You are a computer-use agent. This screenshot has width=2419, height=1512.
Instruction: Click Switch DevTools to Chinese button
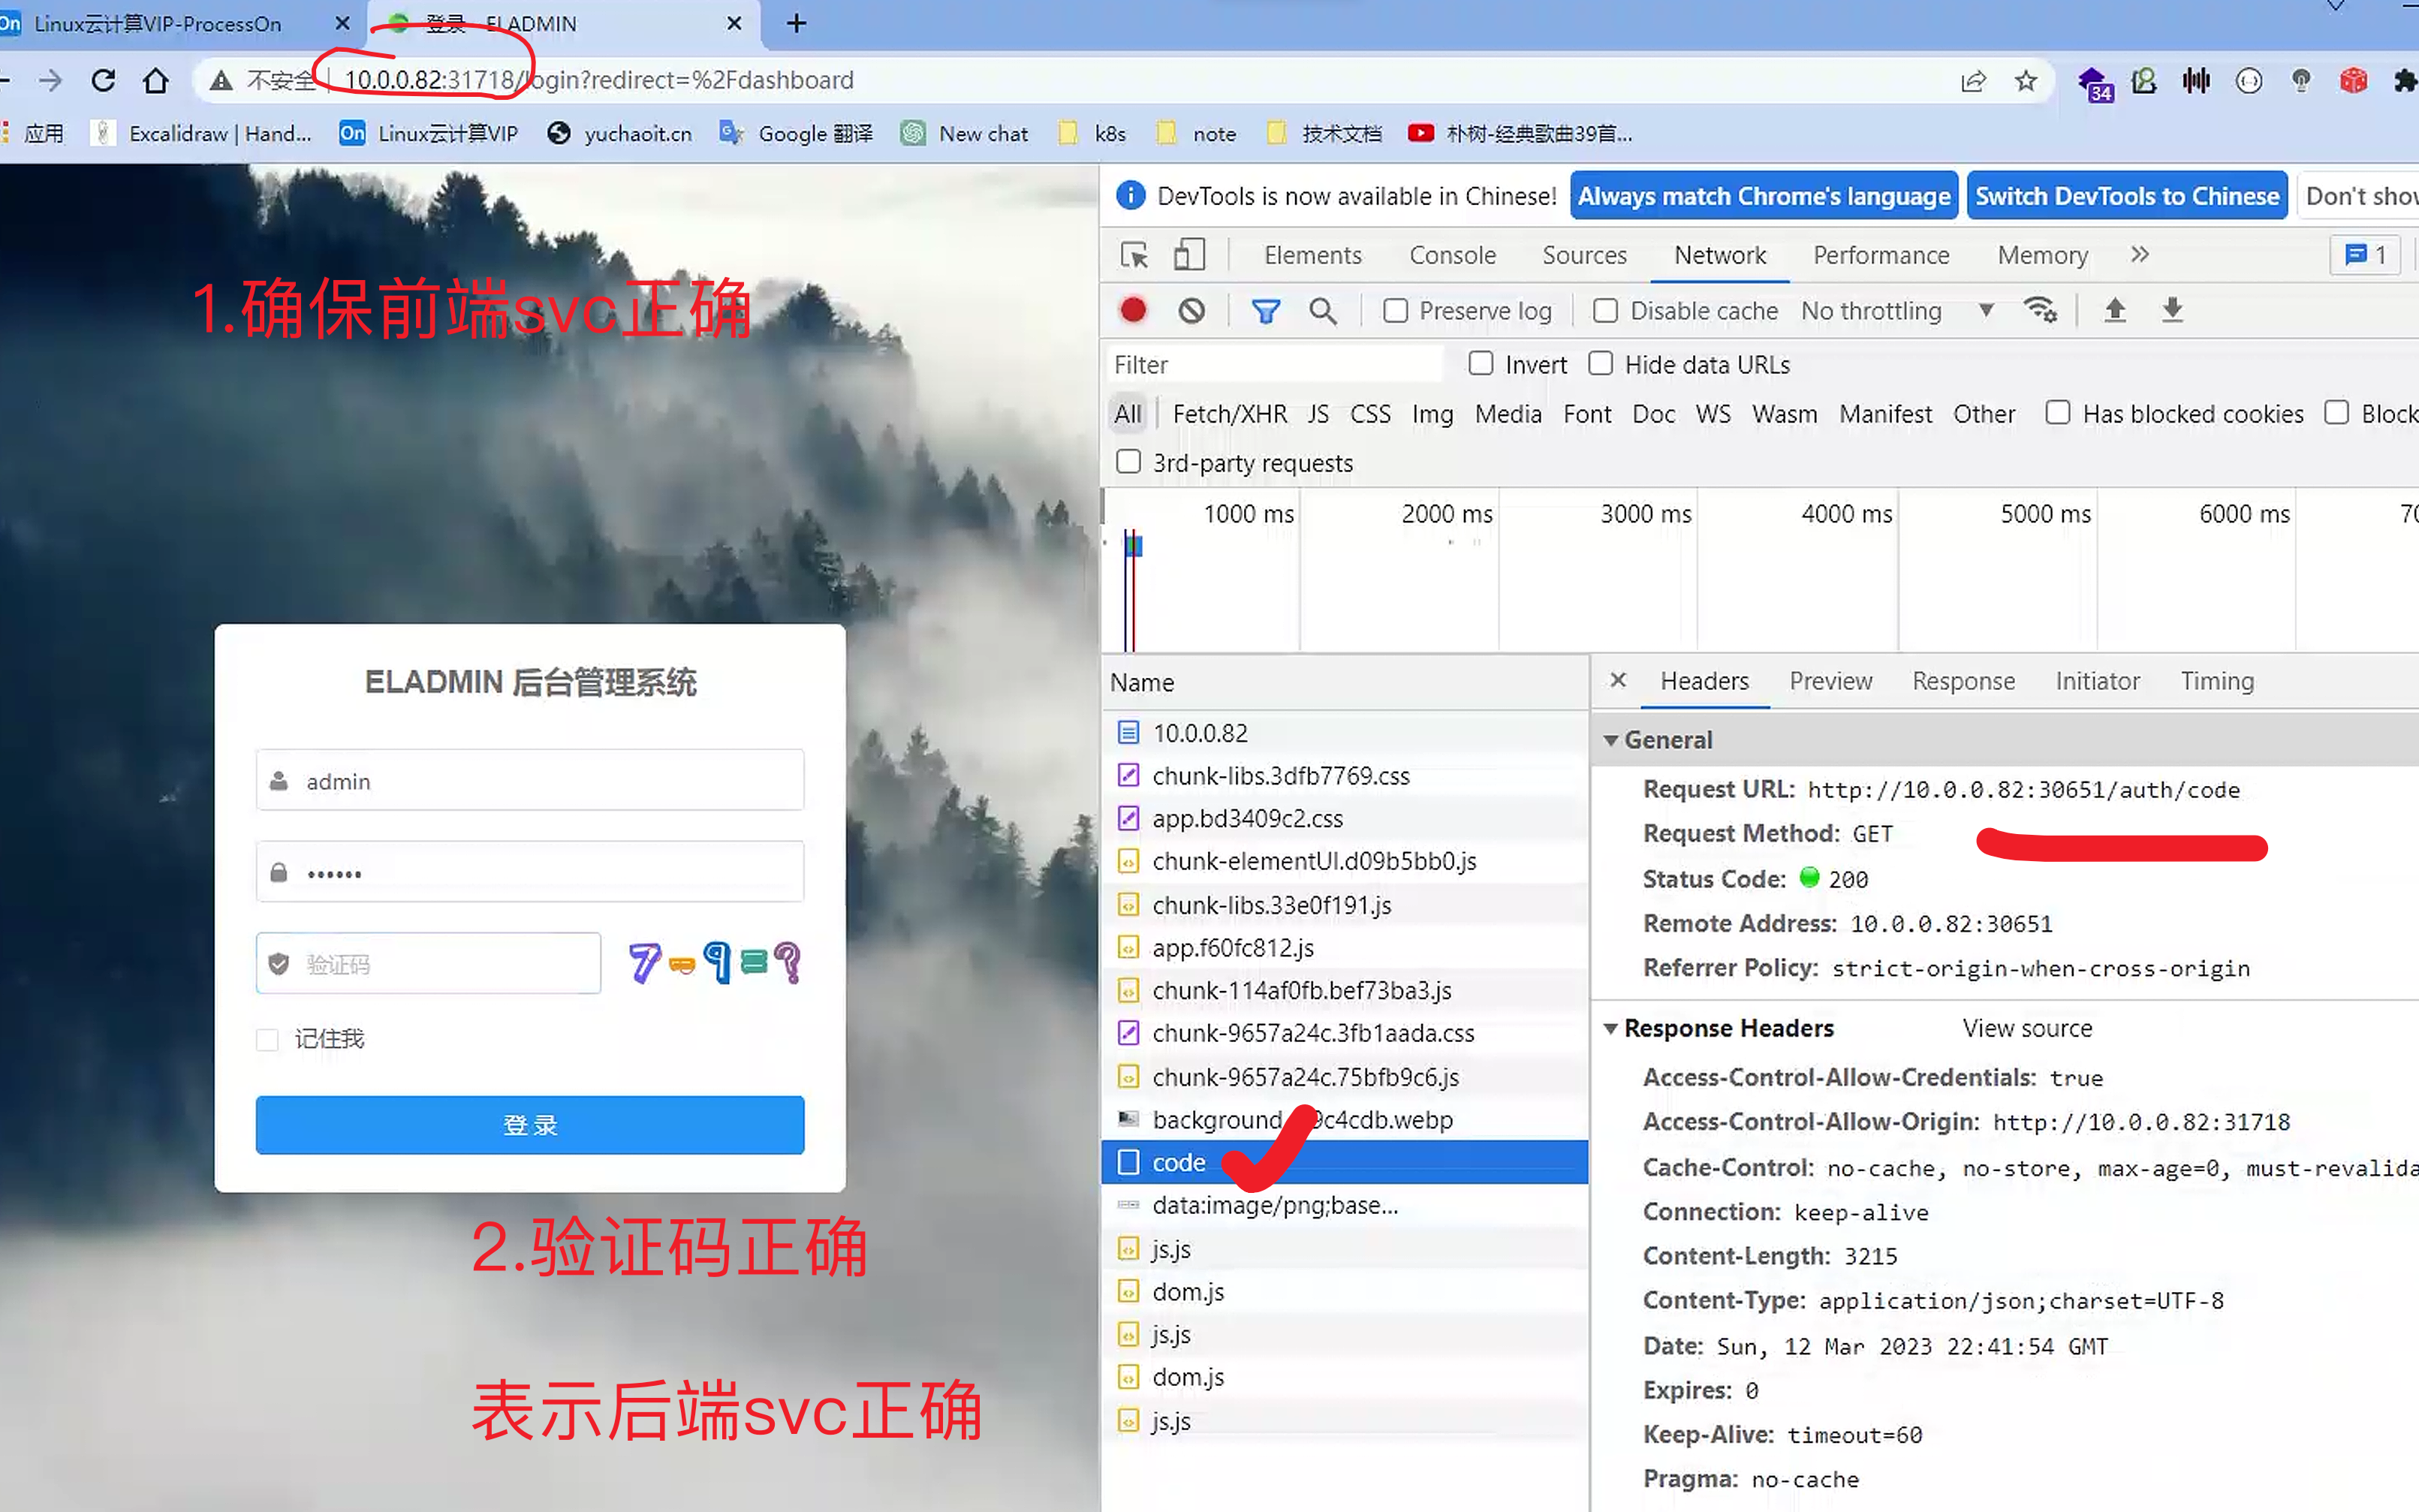tap(2126, 196)
